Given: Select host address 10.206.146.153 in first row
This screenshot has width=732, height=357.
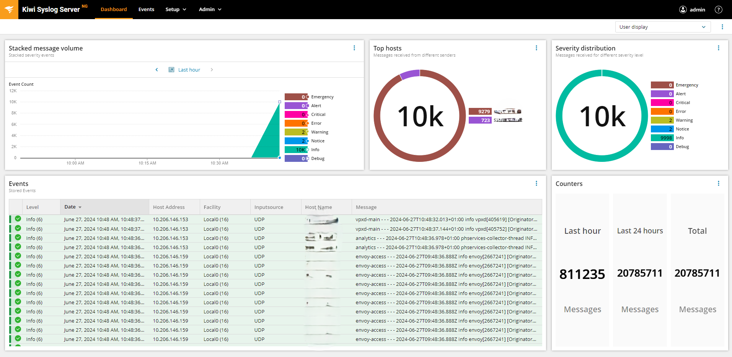Looking at the screenshot, I should (x=171, y=219).
